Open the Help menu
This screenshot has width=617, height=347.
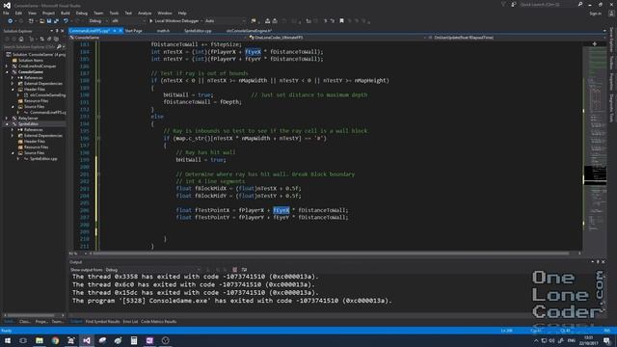tap(182, 13)
